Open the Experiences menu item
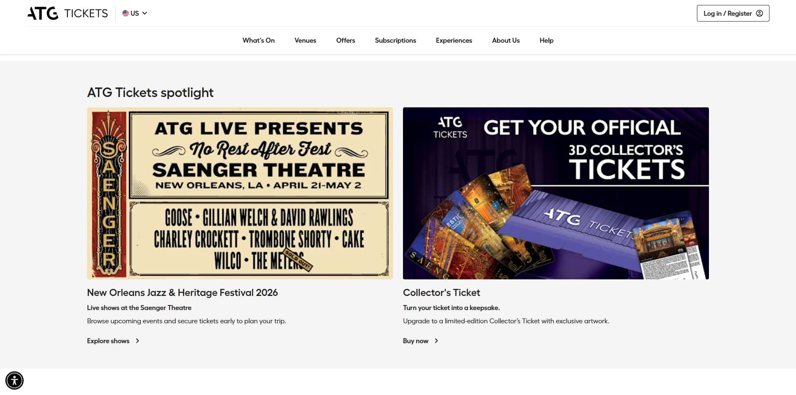796x395 pixels. (454, 40)
